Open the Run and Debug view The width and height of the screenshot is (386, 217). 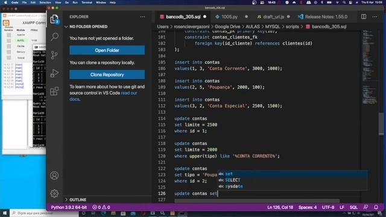click(54, 73)
